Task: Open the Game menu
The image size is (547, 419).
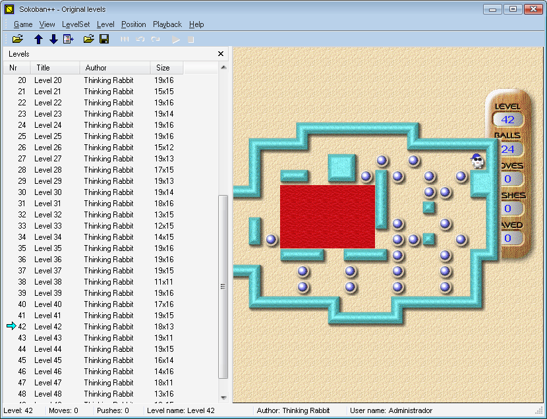Action: point(22,24)
